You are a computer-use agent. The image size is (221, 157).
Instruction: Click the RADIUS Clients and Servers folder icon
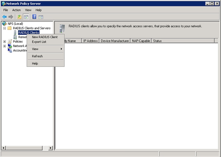click(10, 28)
